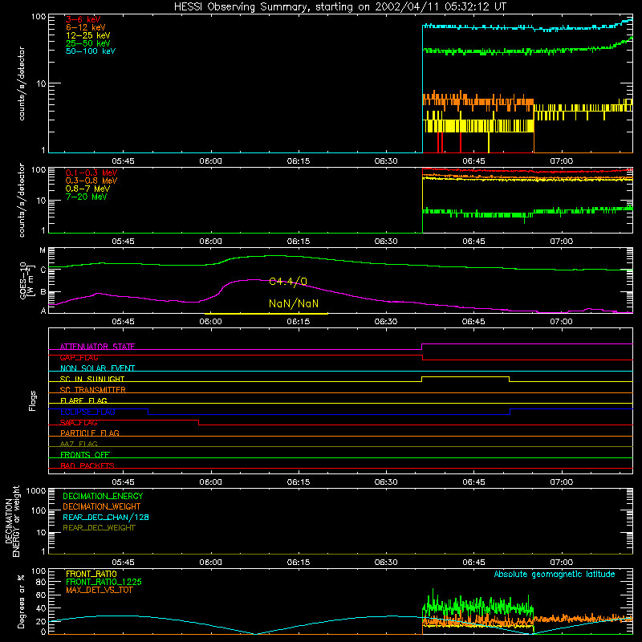This screenshot has width=642, height=642.
Task: Select the NON_SOLAR_EVENT flag label
Action: click(x=97, y=368)
